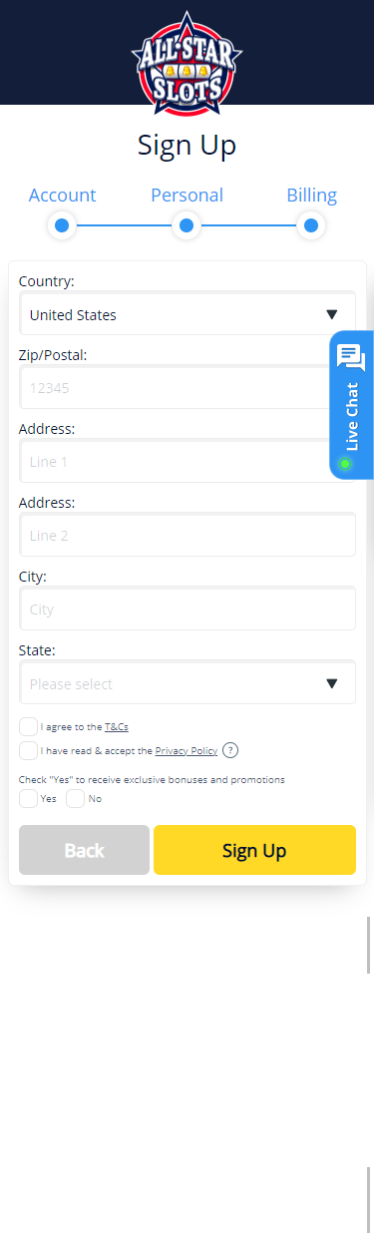Select Yes for bonuses and promotions

coord(29,798)
